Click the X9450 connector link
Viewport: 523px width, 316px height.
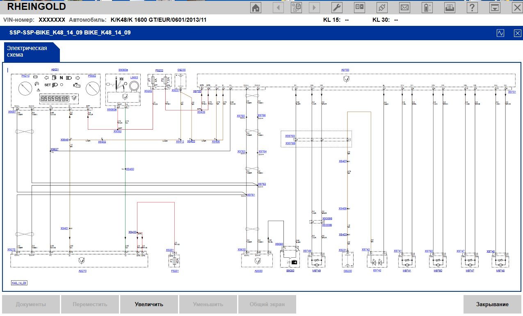[x=130, y=169]
